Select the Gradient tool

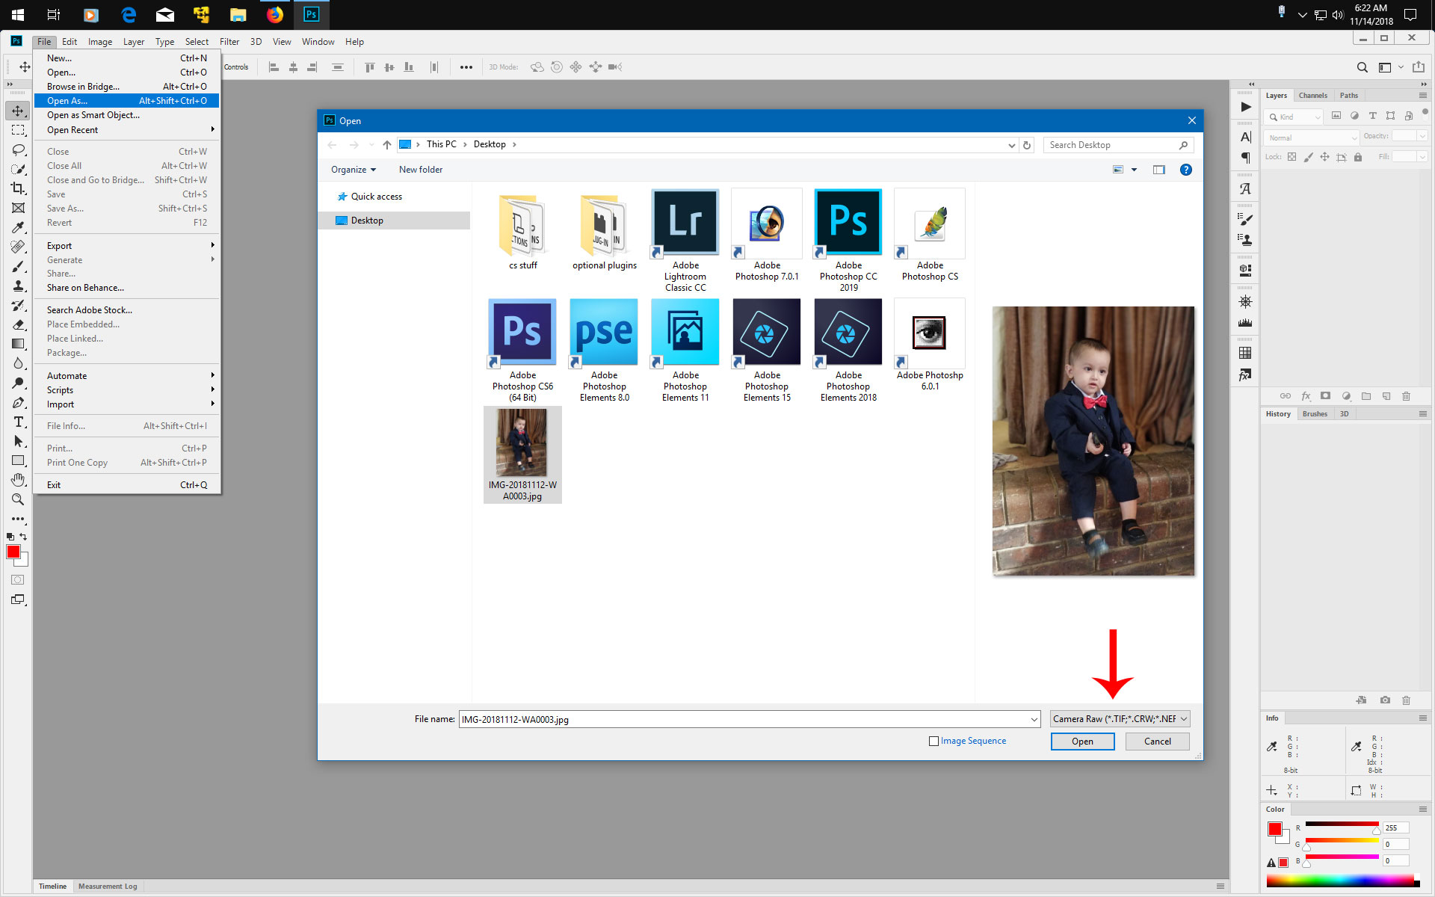point(18,344)
